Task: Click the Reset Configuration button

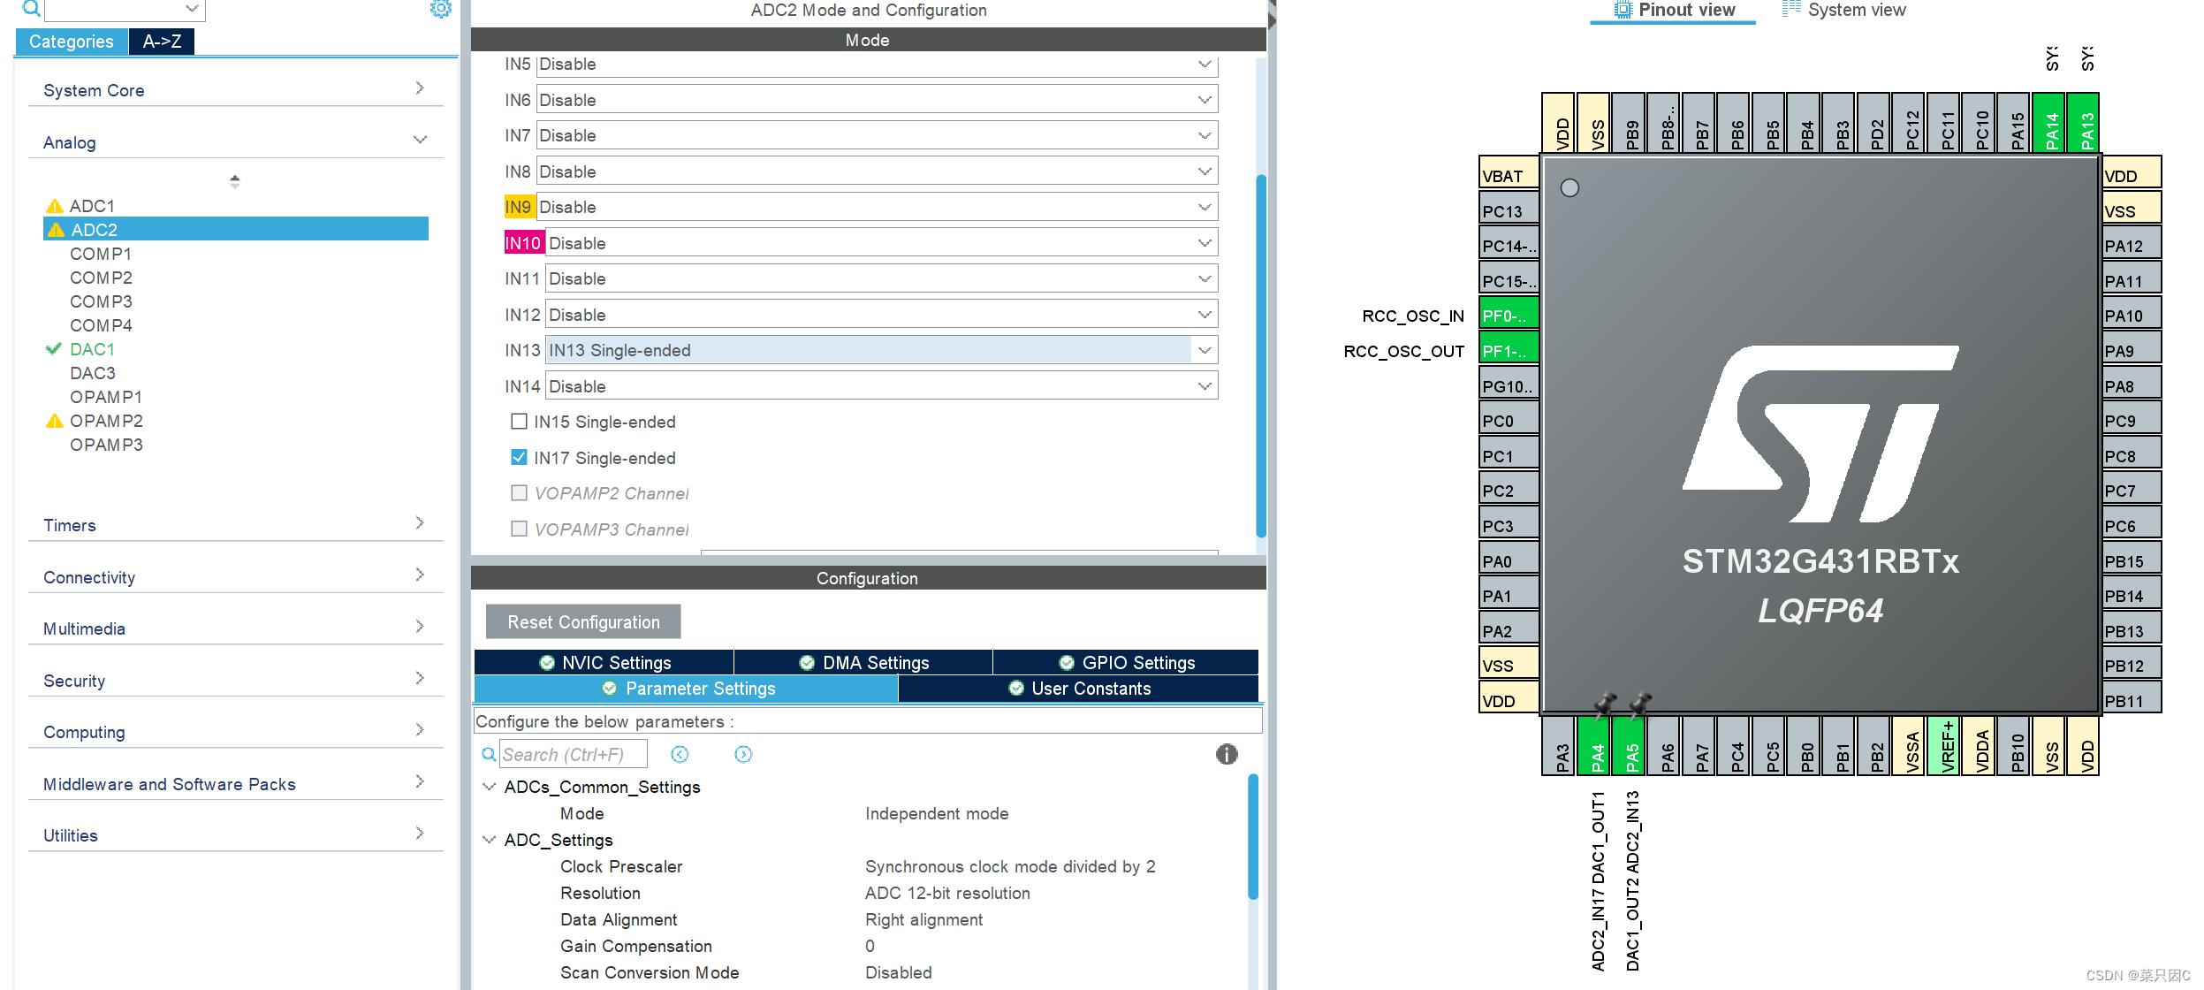Action: point(583,621)
